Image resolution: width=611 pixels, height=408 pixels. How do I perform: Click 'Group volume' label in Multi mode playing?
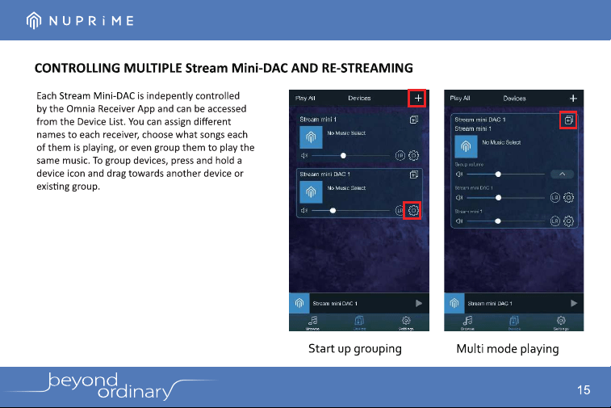pos(469,165)
